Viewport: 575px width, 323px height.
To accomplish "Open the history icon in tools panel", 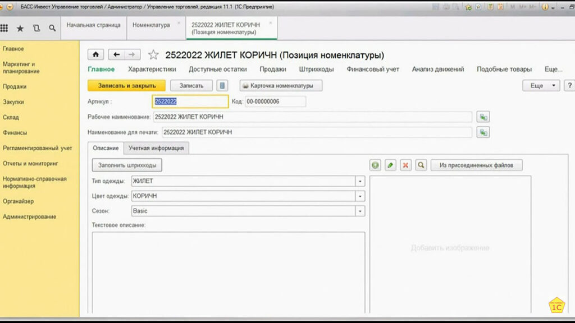I will [x=36, y=28].
